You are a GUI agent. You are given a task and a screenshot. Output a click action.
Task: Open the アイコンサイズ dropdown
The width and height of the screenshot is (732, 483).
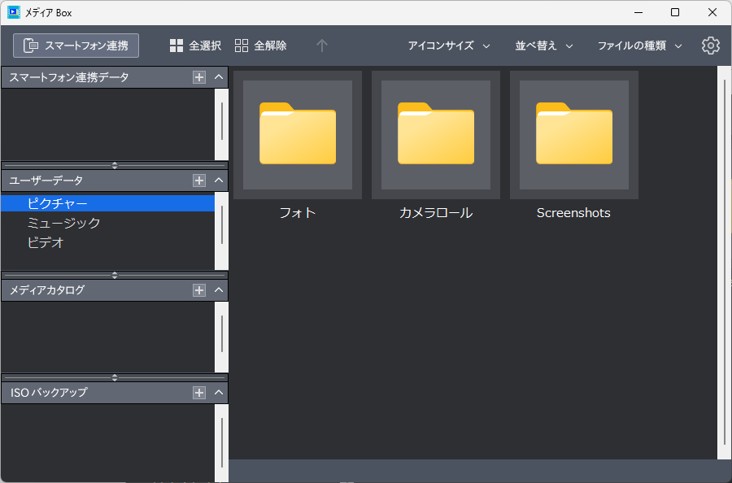click(x=449, y=46)
